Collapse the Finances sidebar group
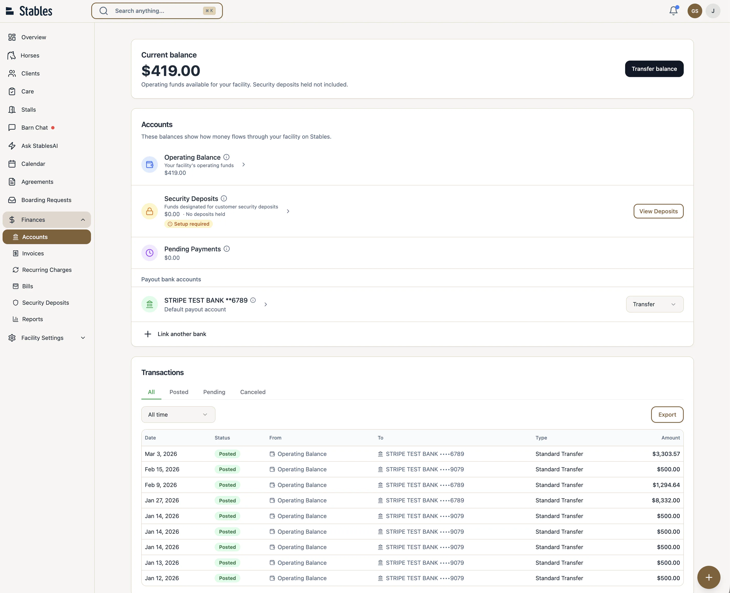 (47, 220)
